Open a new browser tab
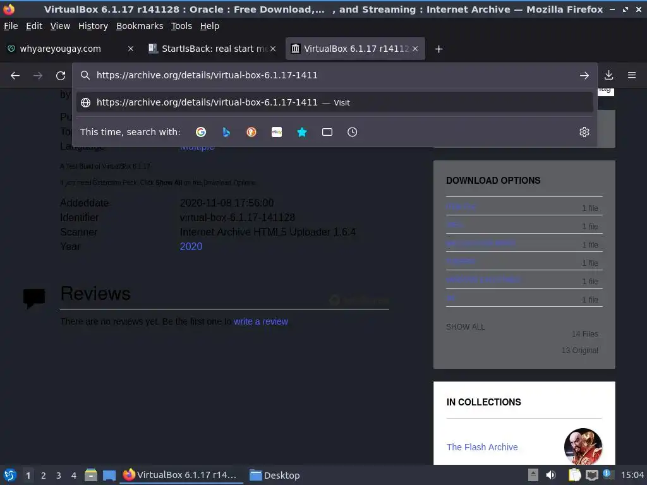This screenshot has height=485, width=647. (x=438, y=49)
